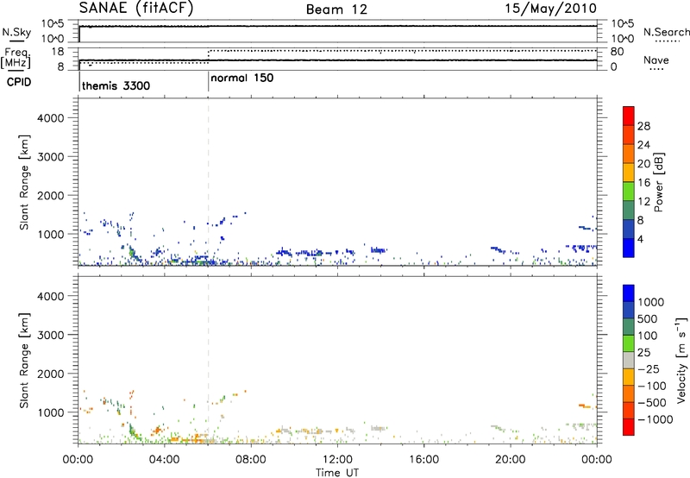Screen dimensions: 690x478
Task: Click the 'Beam 12' heading
Action: click(x=336, y=9)
